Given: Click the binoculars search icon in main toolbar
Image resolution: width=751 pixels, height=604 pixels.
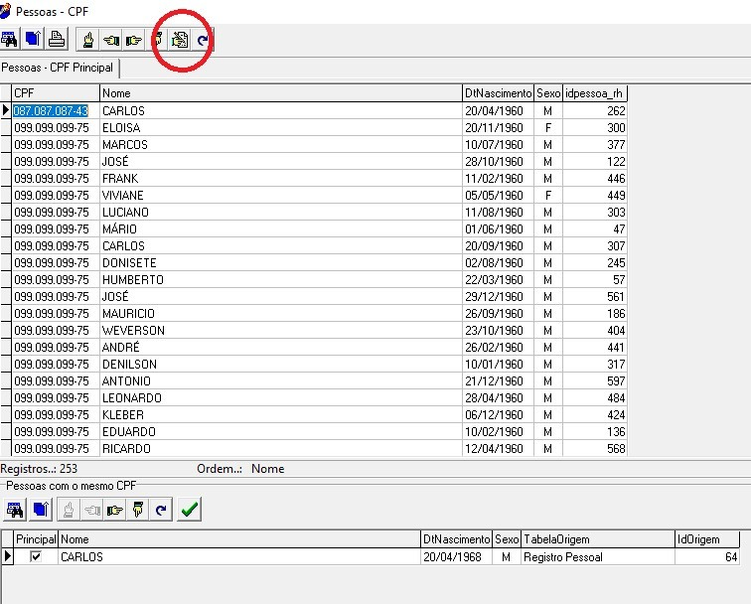Looking at the screenshot, I should [11, 41].
